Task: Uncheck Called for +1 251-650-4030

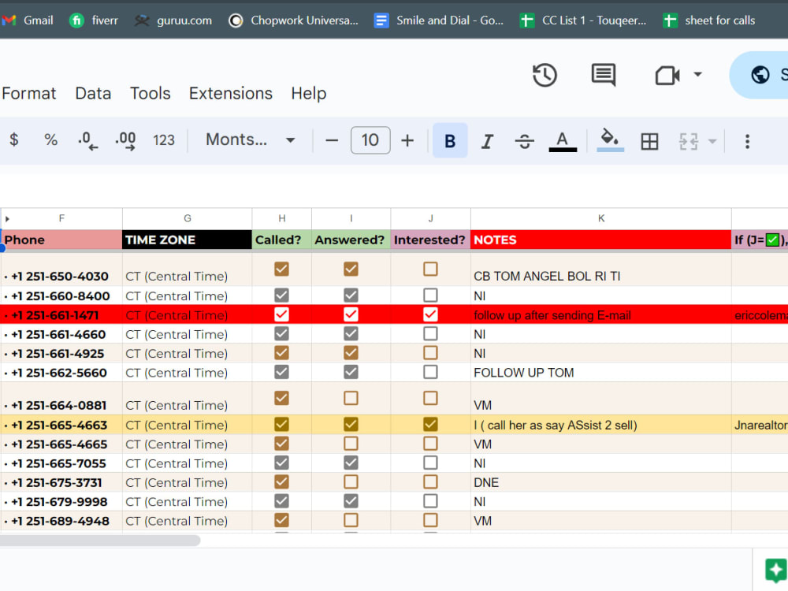Action: [x=281, y=269]
